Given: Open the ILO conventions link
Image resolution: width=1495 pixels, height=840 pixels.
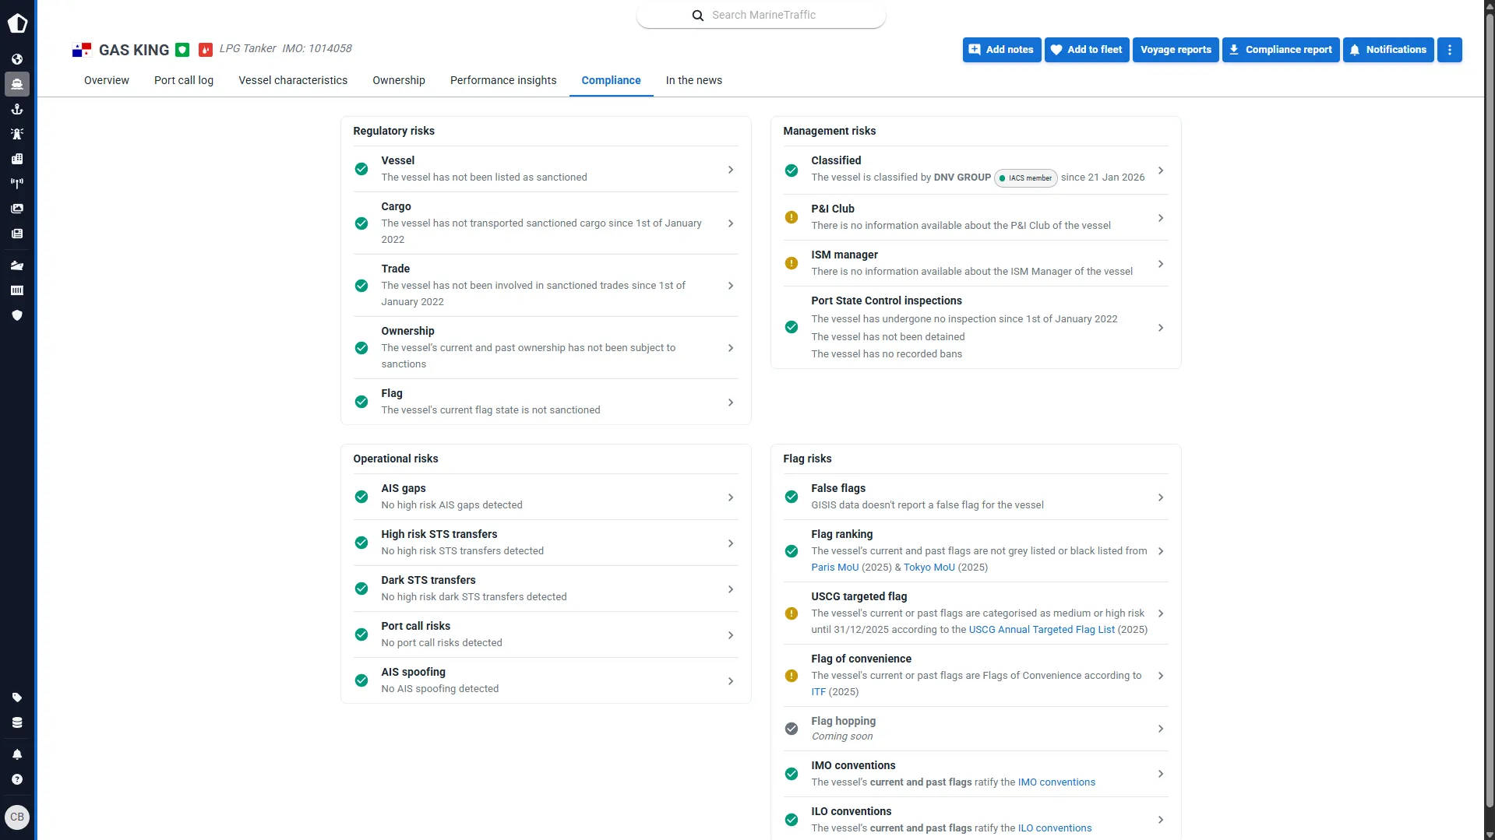Looking at the screenshot, I should coord(1055,828).
